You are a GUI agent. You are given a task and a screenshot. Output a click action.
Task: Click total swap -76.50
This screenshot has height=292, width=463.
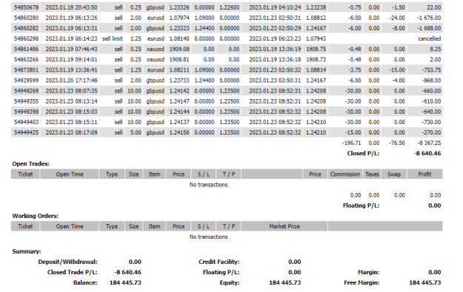tap(396, 143)
